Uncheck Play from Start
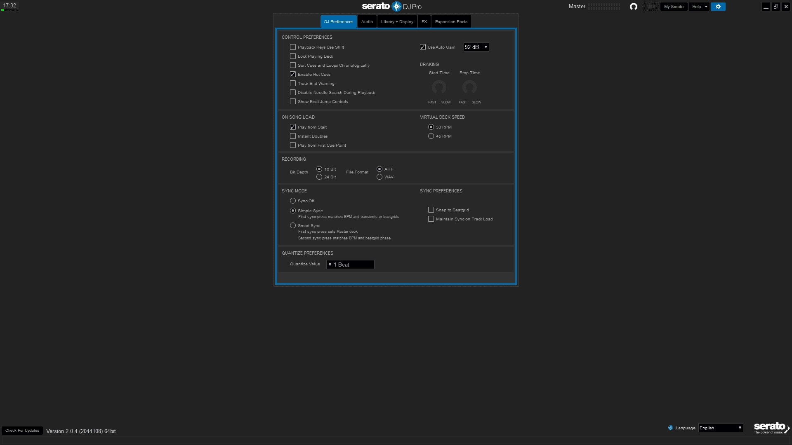 pyautogui.click(x=293, y=127)
